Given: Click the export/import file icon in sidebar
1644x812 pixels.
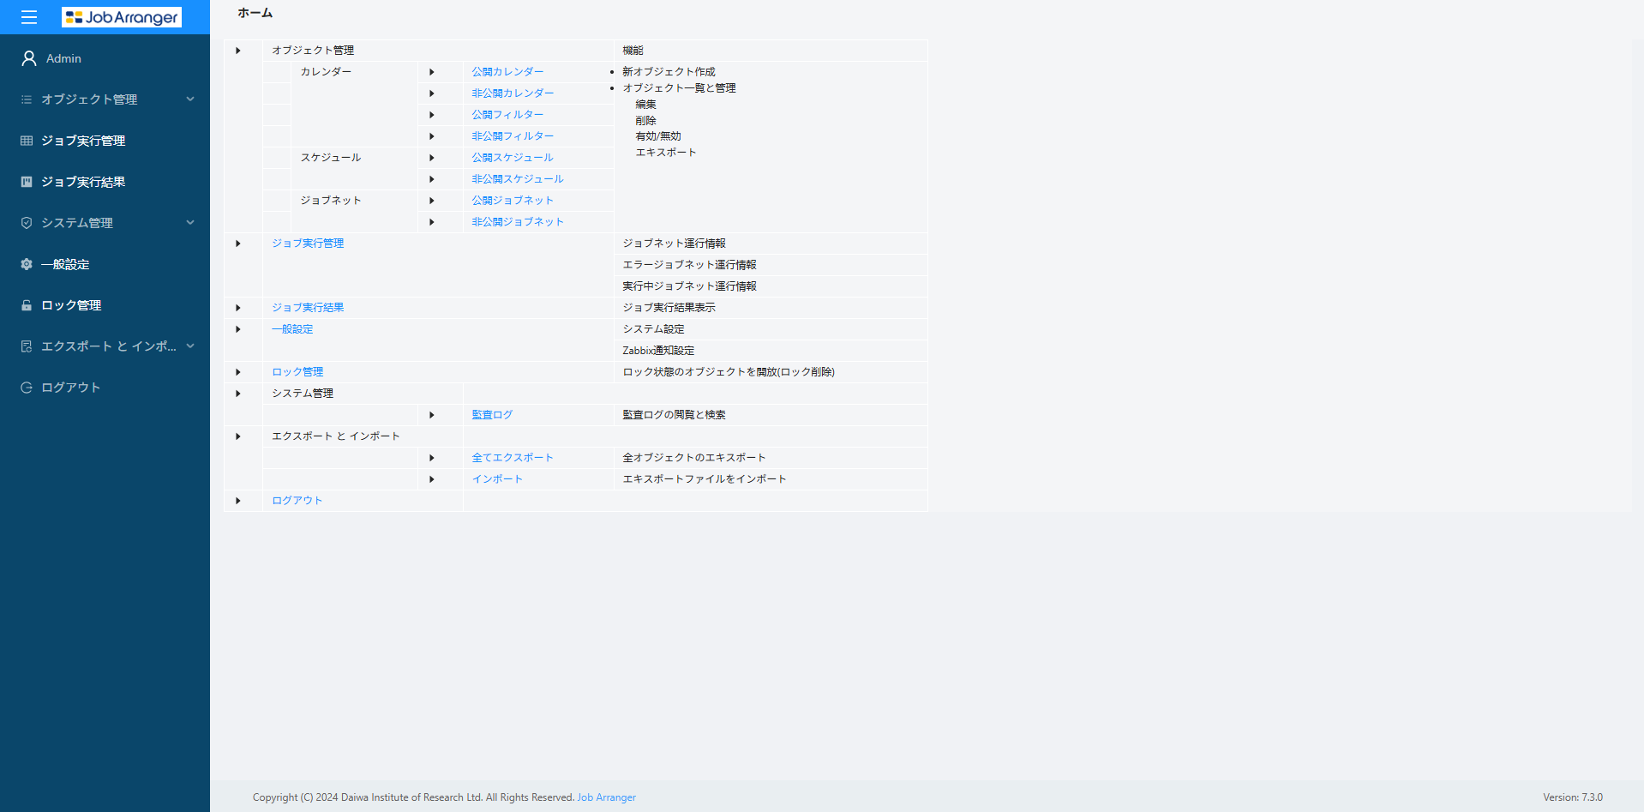Looking at the screenshot, I should (x=27, y=346).
